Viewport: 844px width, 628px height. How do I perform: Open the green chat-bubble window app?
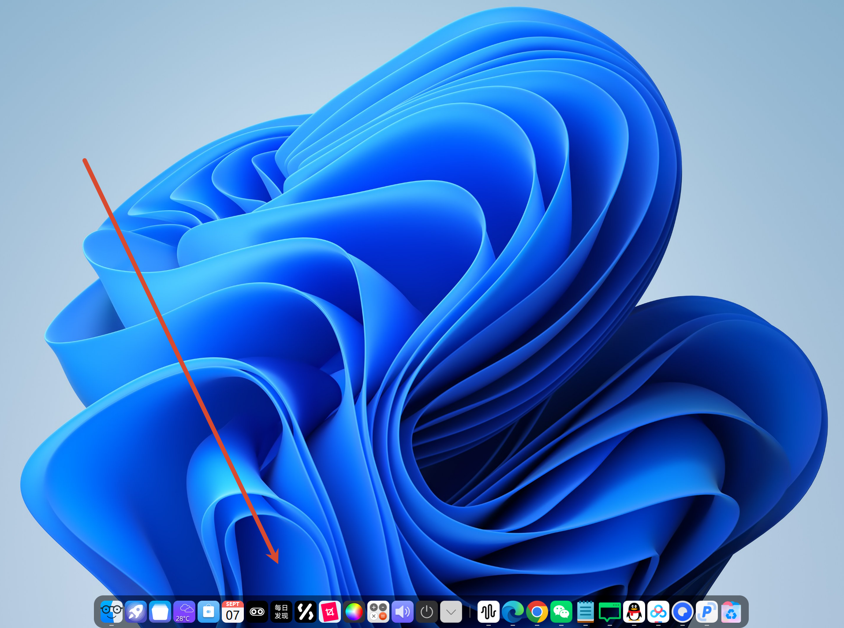click(610, 612)
